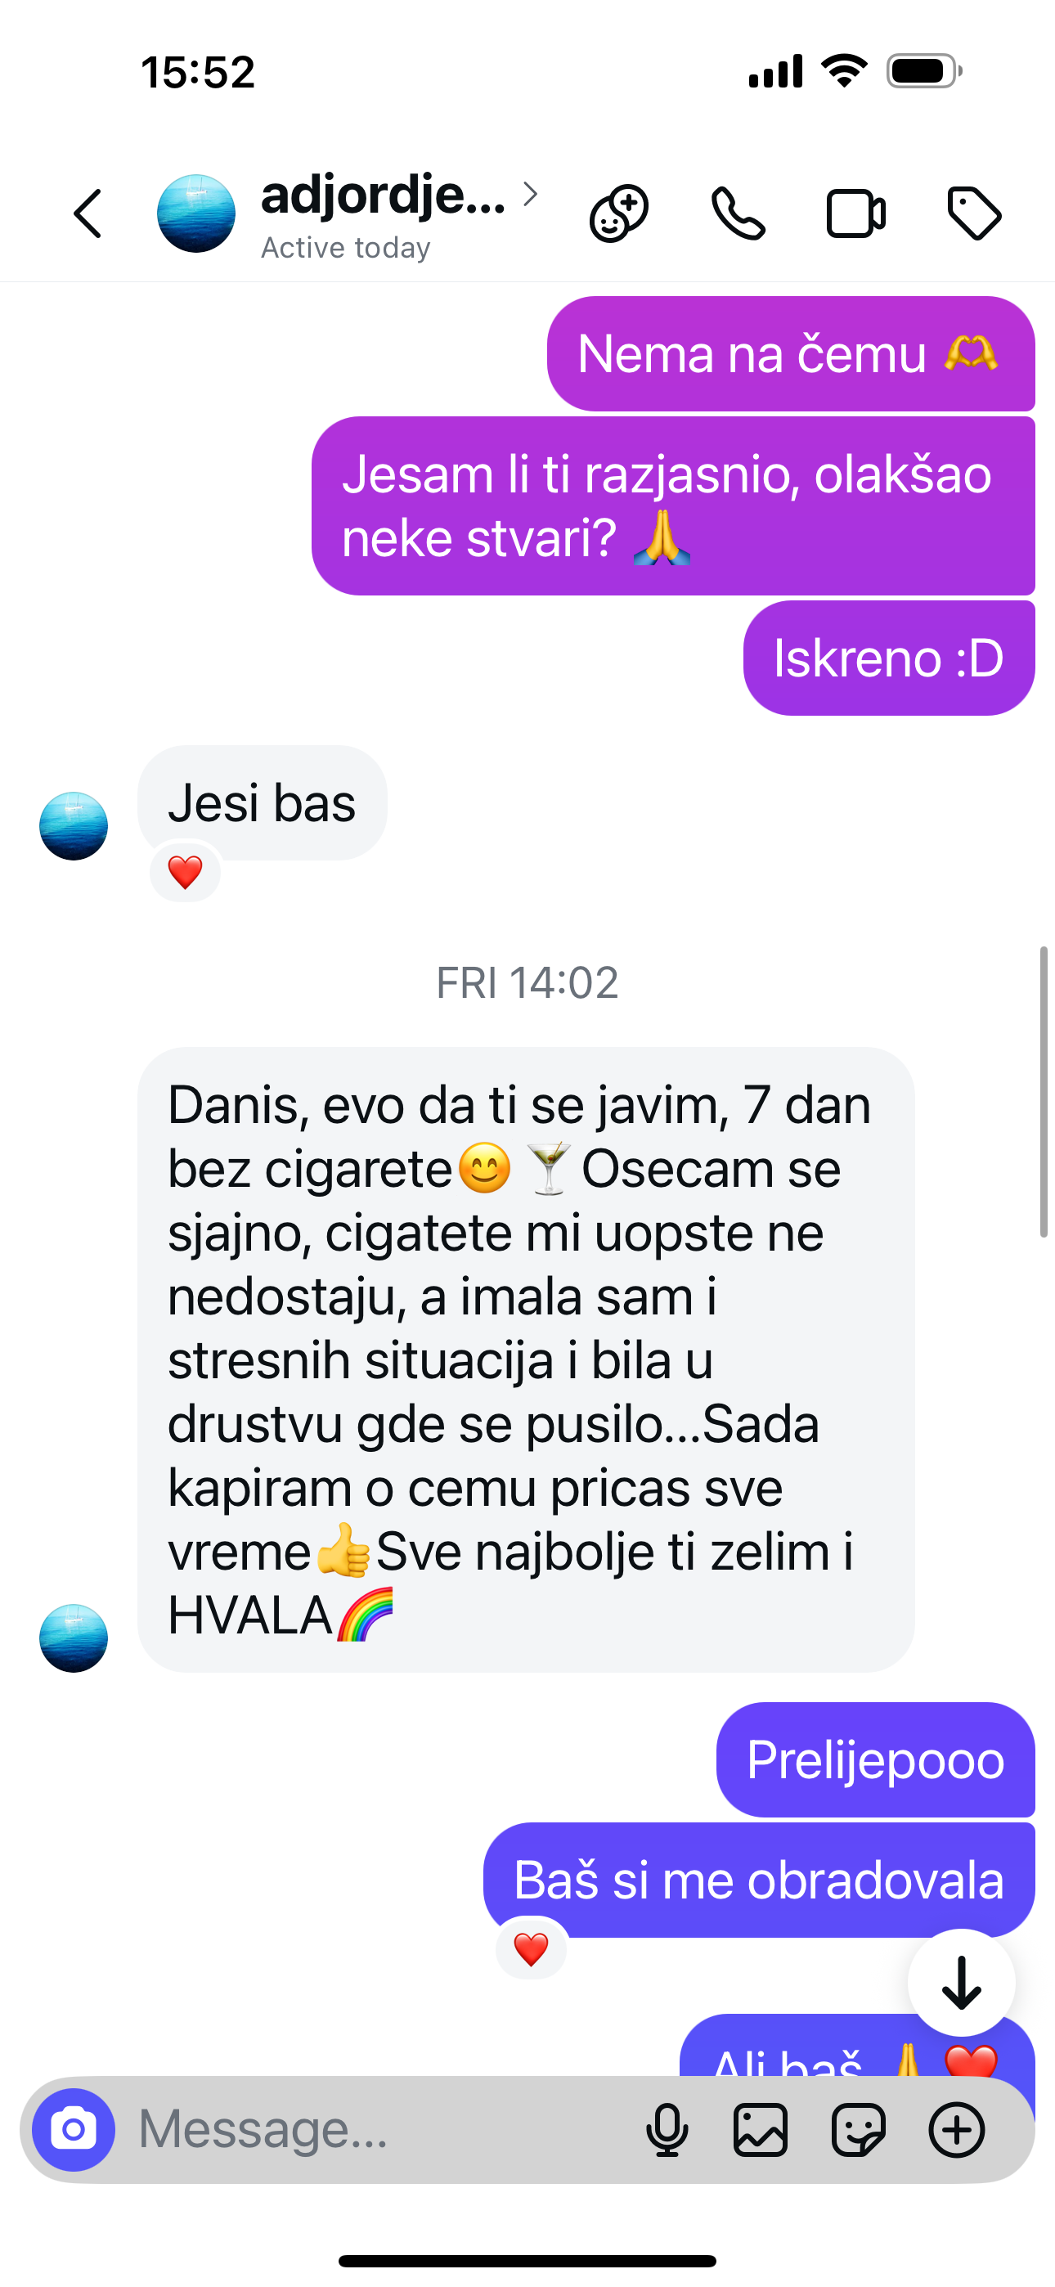Select the Iskreno :D message bubble
This screenshot has height=2287, width=1055.
pyautogui.click(x=889, y=658)
